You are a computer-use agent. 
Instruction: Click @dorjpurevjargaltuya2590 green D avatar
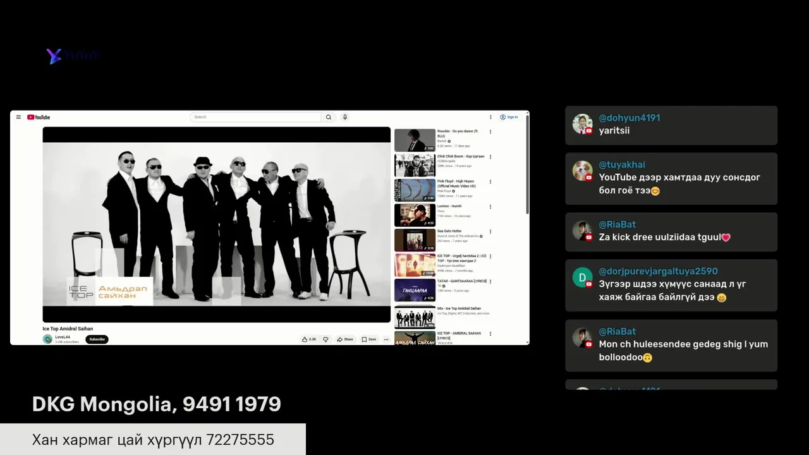tap(582, 277)
